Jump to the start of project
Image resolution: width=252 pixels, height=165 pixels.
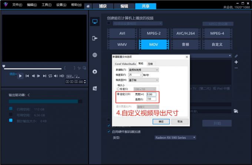pyautogui.click(x=27, y=76)
